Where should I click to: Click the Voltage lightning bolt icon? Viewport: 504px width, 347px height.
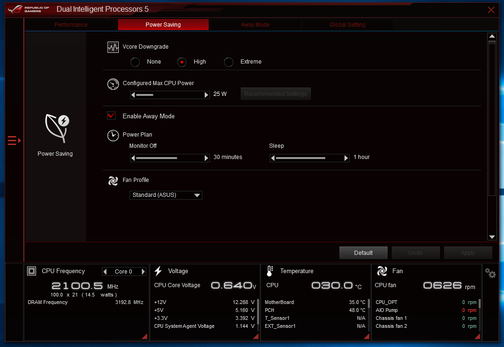(x=158, y=271)
